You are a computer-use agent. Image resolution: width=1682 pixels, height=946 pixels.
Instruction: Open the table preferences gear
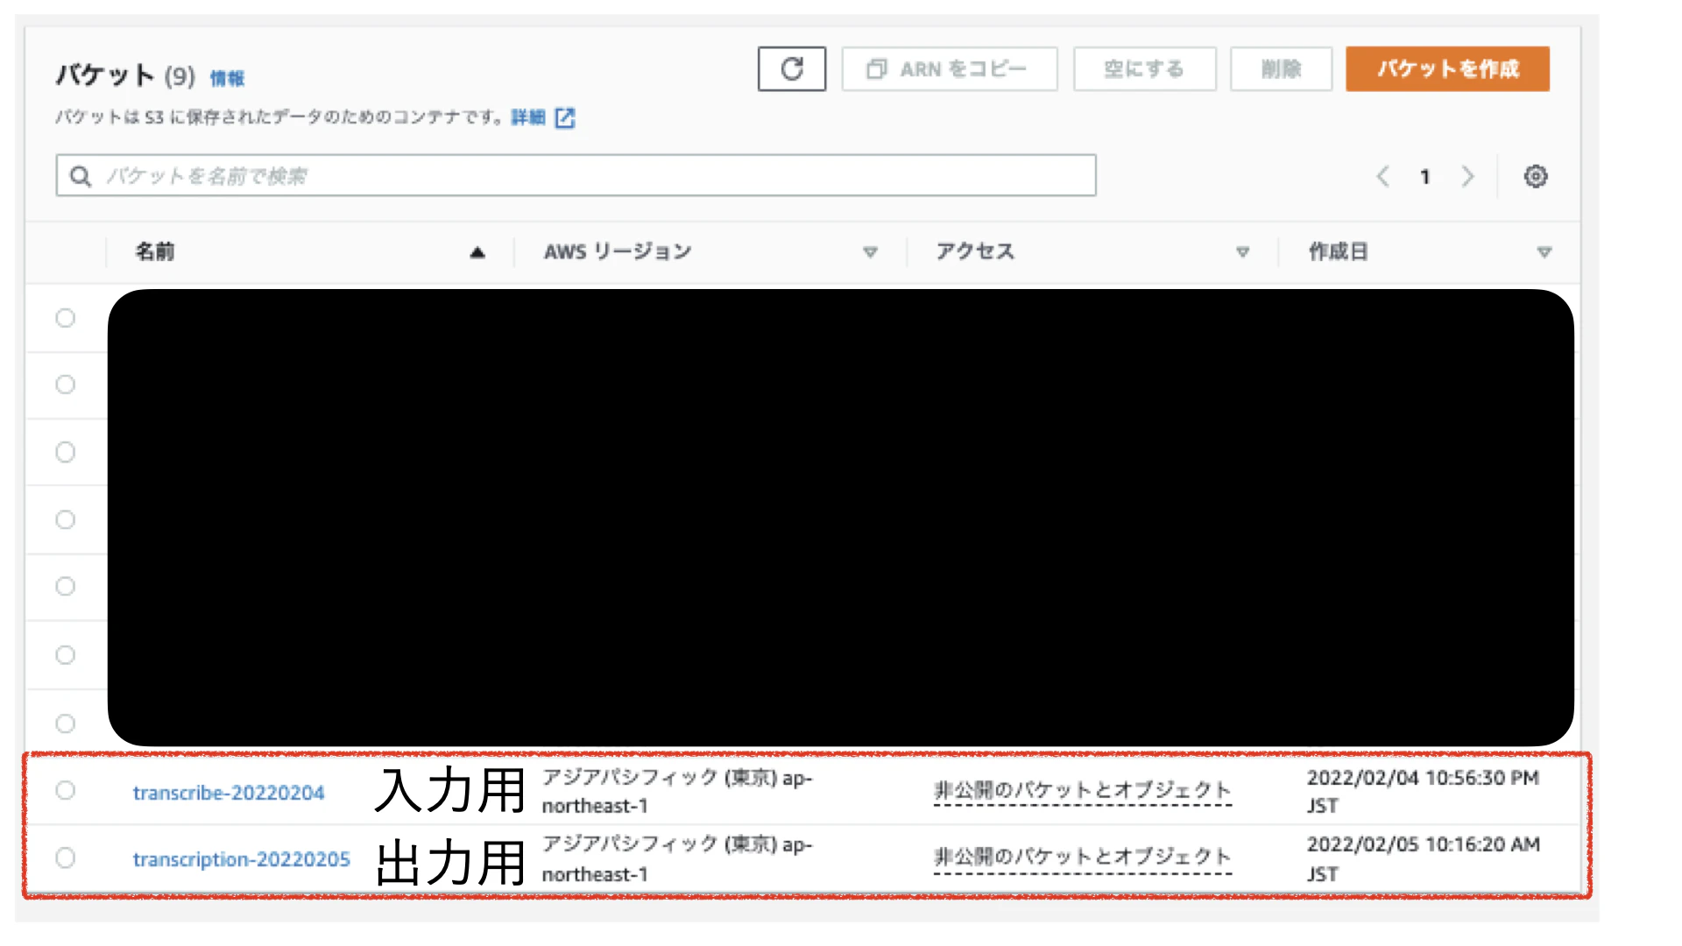pos(1536,176)
